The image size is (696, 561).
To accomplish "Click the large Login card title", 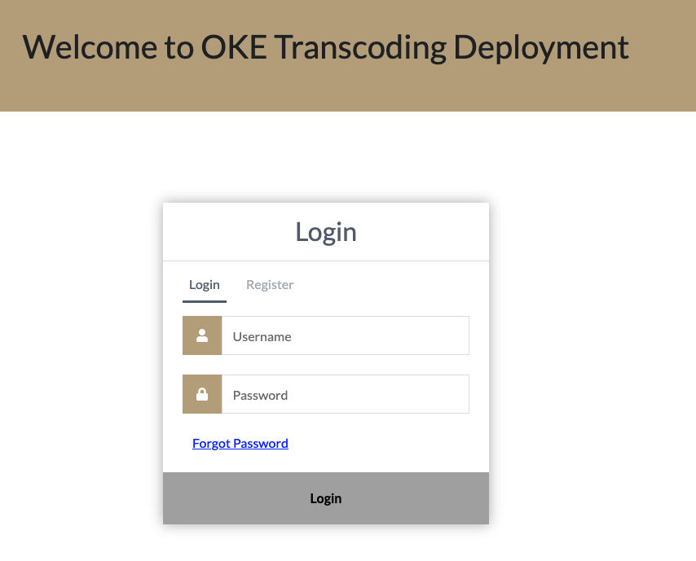I will point(326,232).
